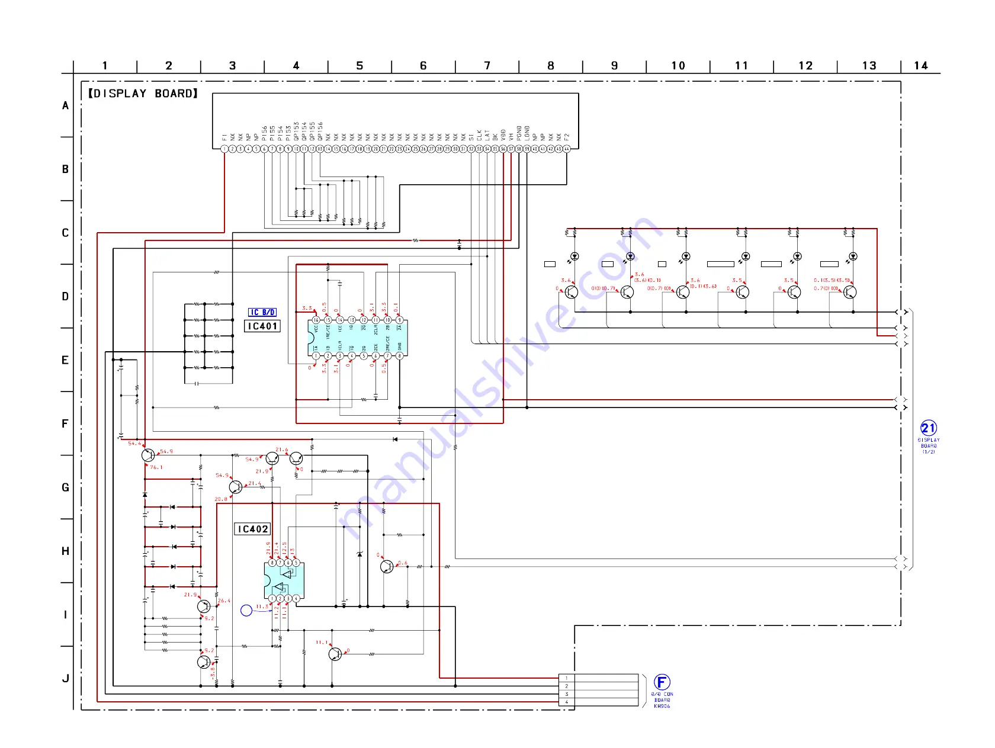Click the circled 21 board reference badge
The image size is (995, 748).
click(929, 428)
